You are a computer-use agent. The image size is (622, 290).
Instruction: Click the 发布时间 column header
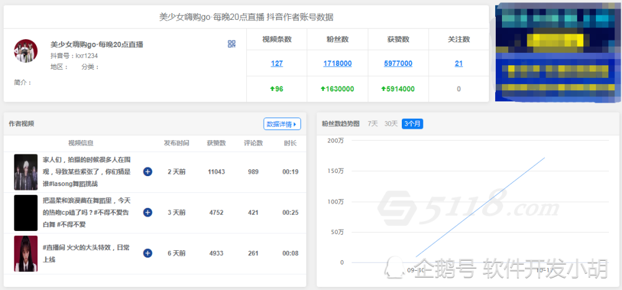[x=177, y=143]
